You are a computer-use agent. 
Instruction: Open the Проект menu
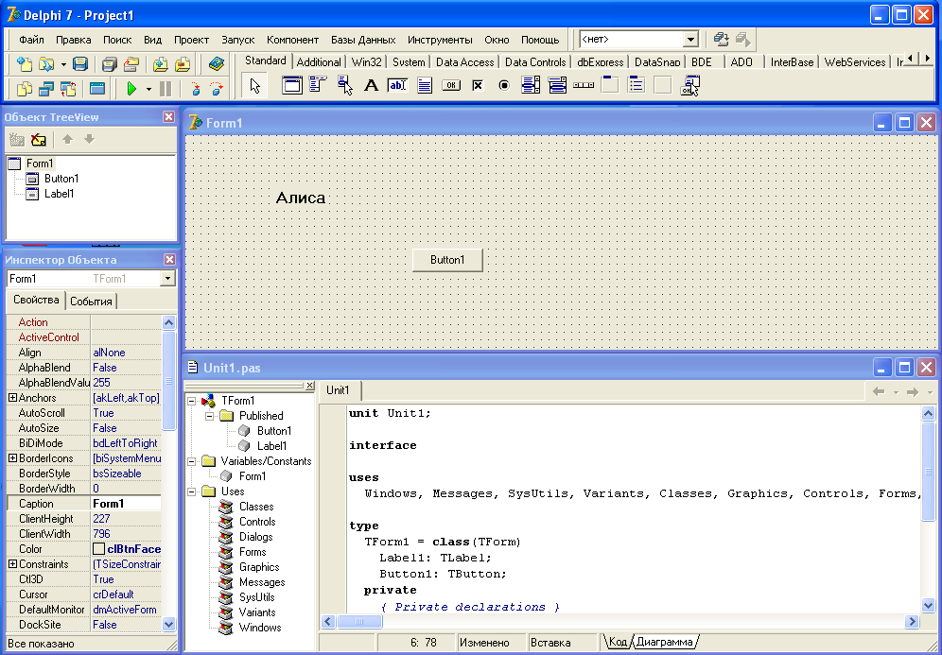(192, 41)
